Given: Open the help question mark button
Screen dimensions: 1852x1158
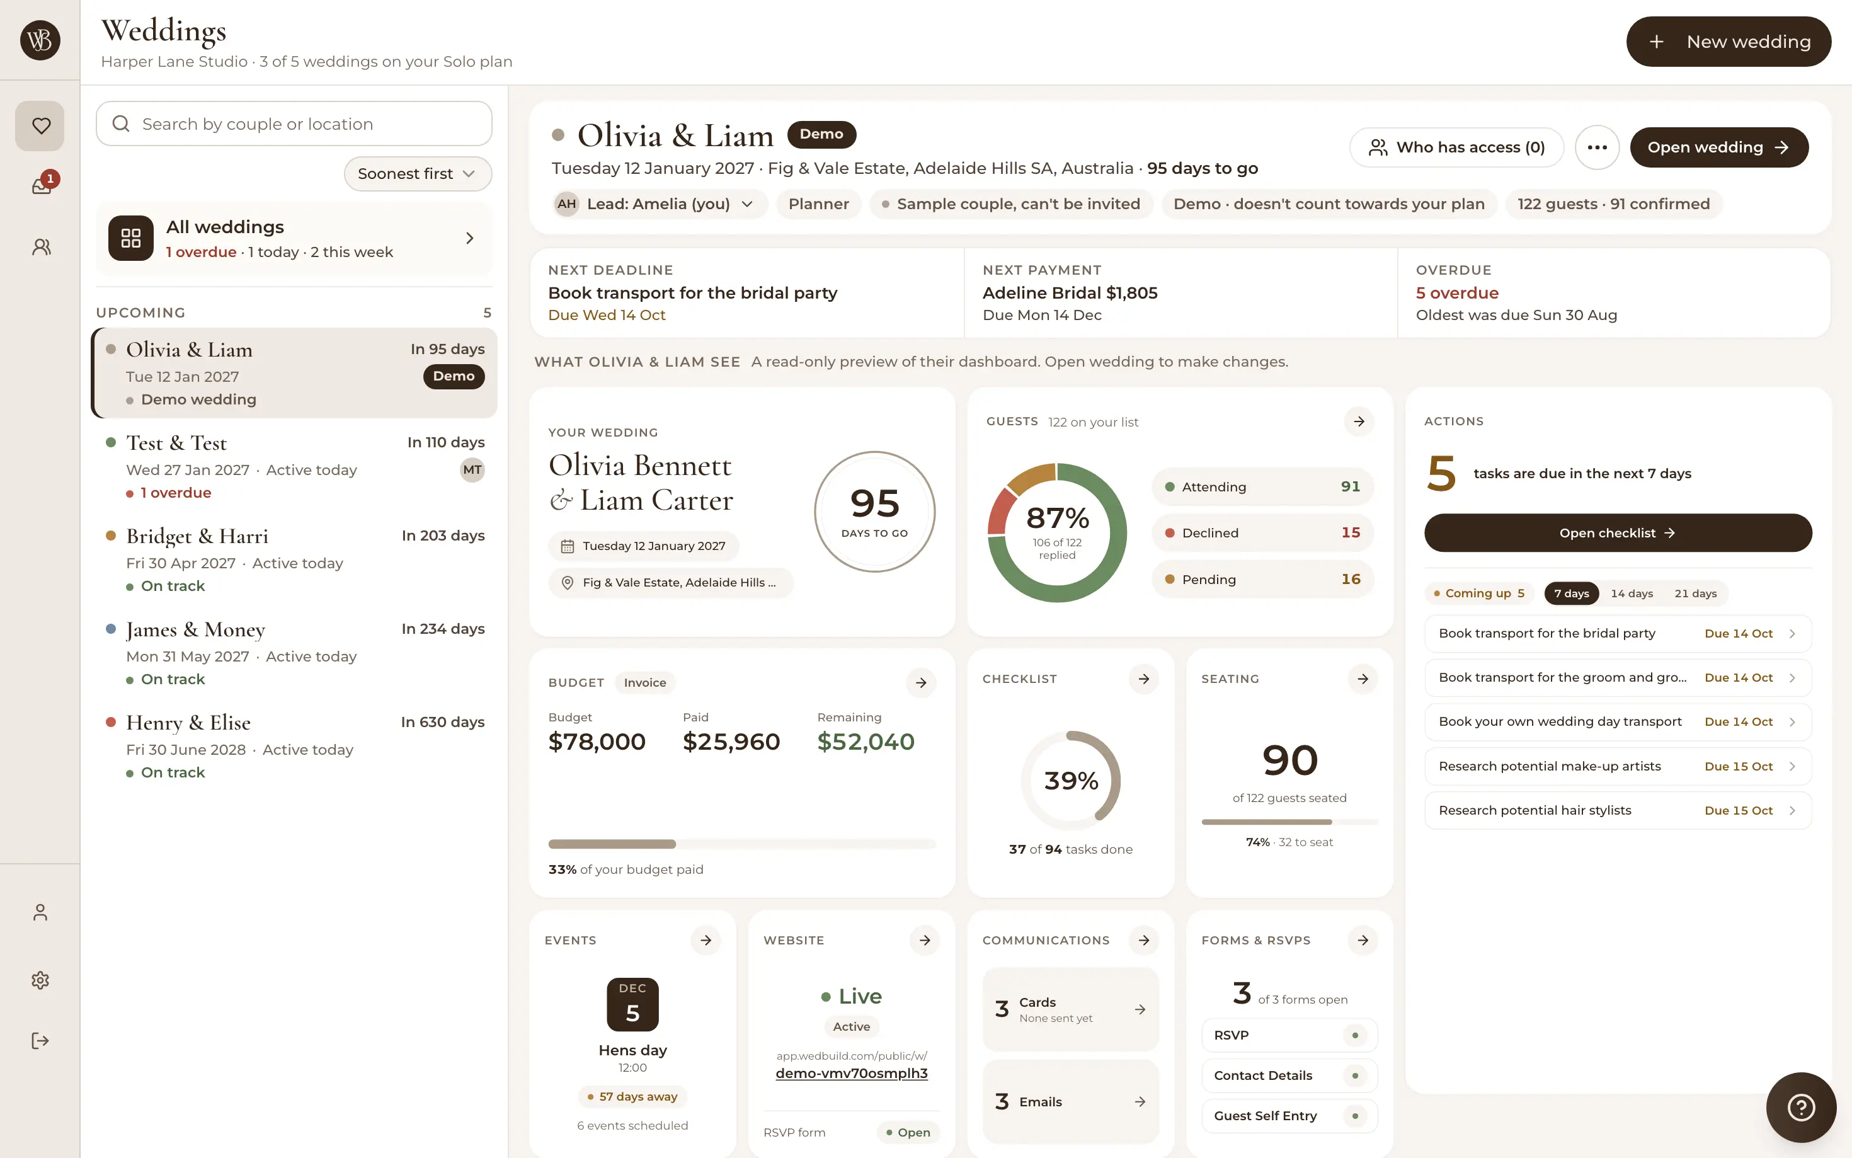Looking at the screenshot, I should (1801, 1107).
